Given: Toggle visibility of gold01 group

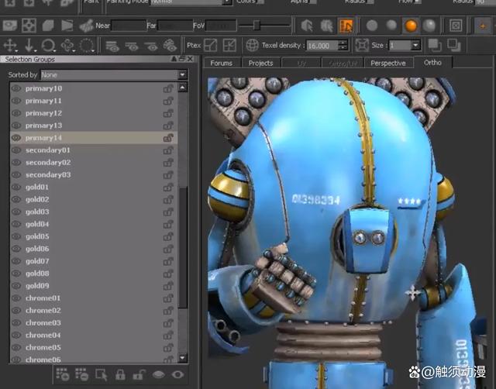Looking at the screenshot, I should coord(16,188).
